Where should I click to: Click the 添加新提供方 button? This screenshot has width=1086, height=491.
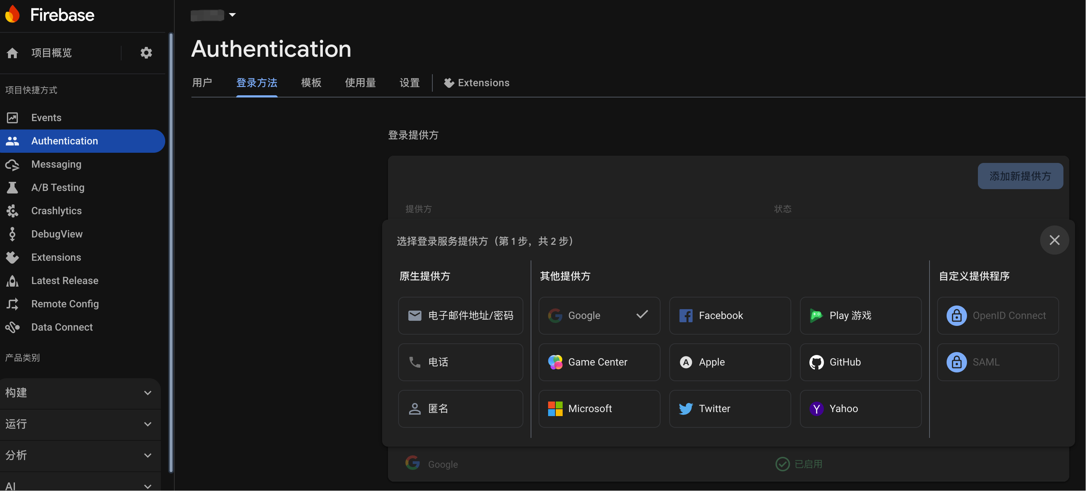point(1020,176)
